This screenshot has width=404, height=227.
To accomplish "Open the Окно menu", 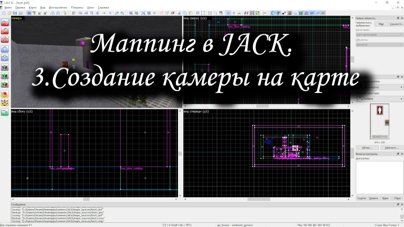I will (x=91, y=7).
